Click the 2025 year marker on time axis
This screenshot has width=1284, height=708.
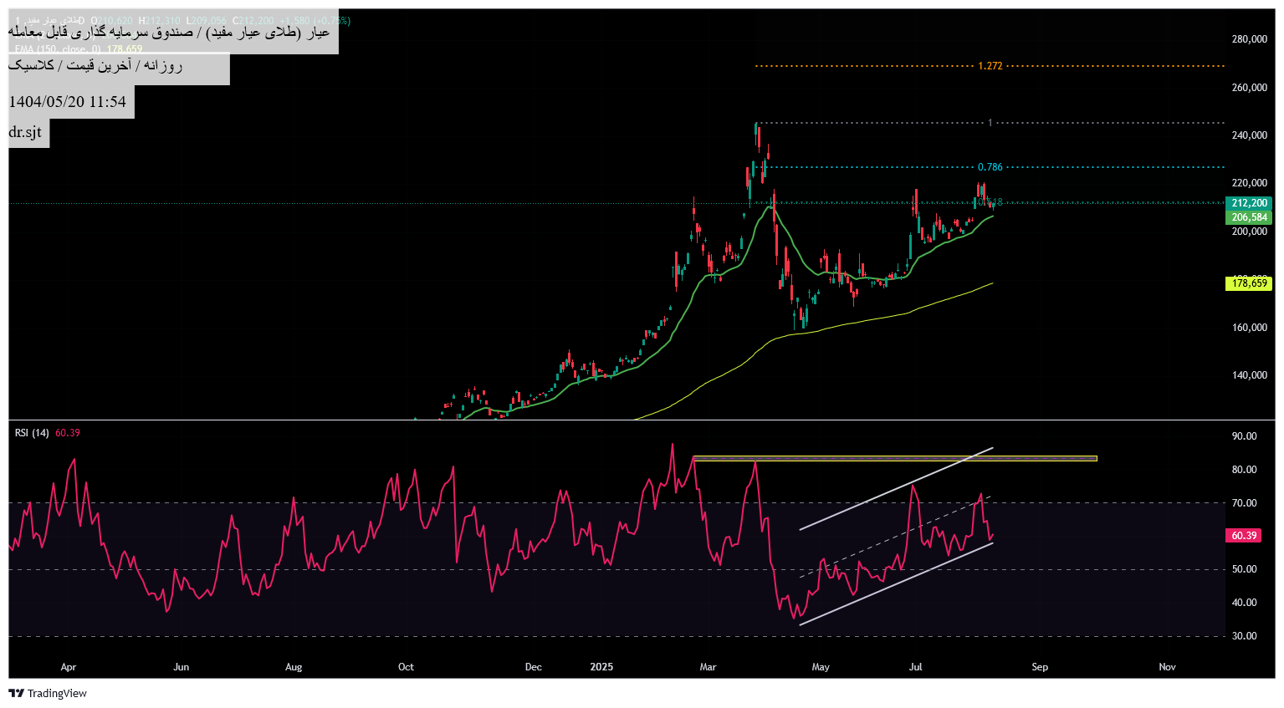[x=601, y=667]
